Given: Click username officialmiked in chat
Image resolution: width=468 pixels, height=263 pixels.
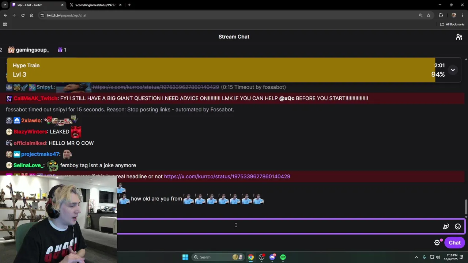Looking at the screenshot, I should click(30, 143).
